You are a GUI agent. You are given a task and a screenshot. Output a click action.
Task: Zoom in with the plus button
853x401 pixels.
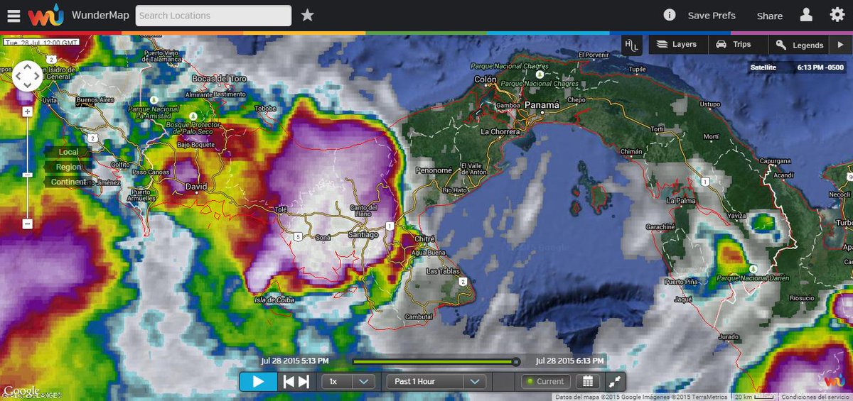[x=27, y=111]
